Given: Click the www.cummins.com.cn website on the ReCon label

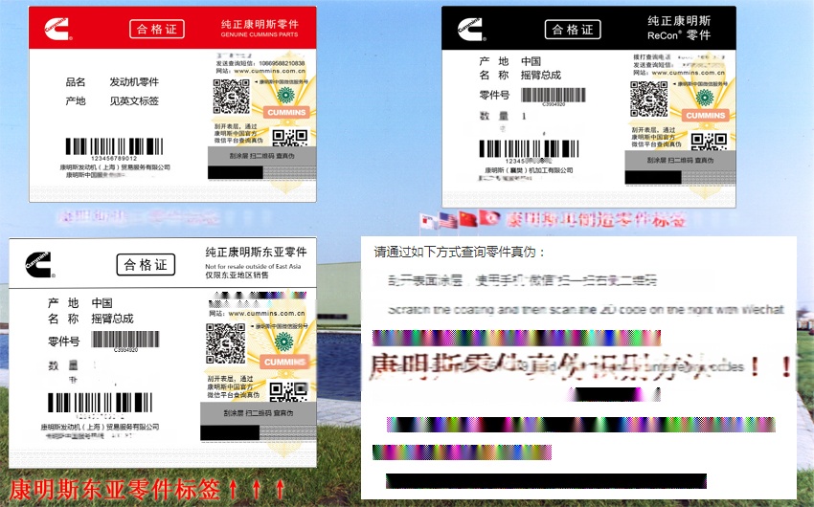Looking at the screenshot, I should point(688,73).
